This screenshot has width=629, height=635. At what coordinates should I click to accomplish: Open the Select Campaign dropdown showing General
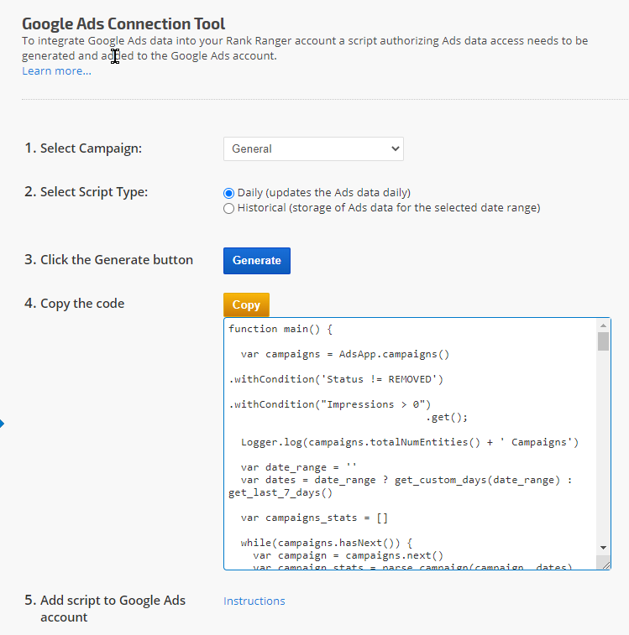312,148
